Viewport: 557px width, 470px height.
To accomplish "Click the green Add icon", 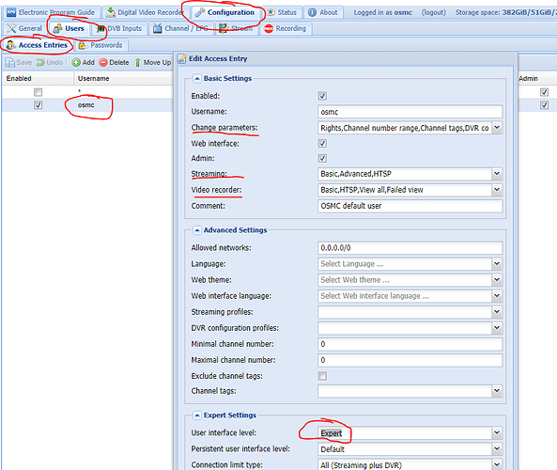I will pos(76,63).
